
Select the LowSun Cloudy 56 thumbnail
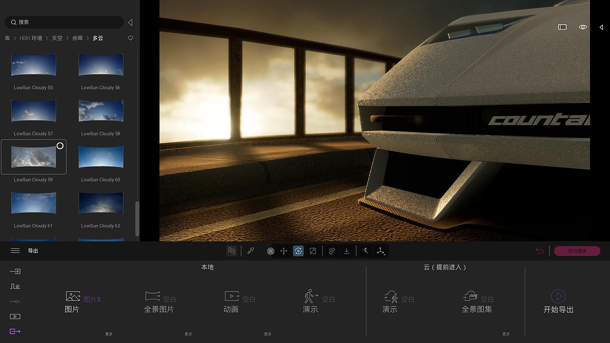(101, 65)
